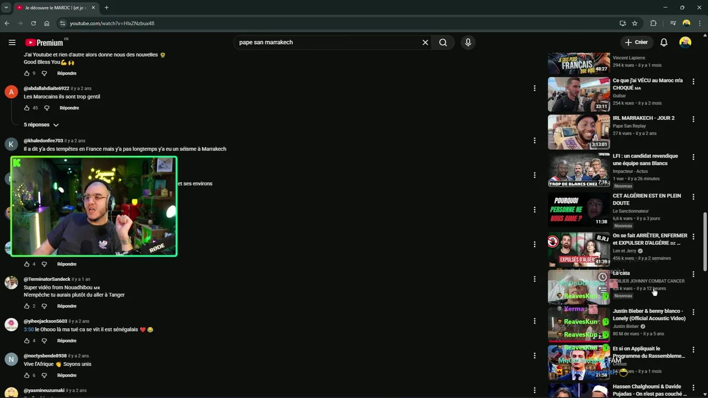
Task: Open the @khaledonfire703 channel link
Action: pos(43,141)
